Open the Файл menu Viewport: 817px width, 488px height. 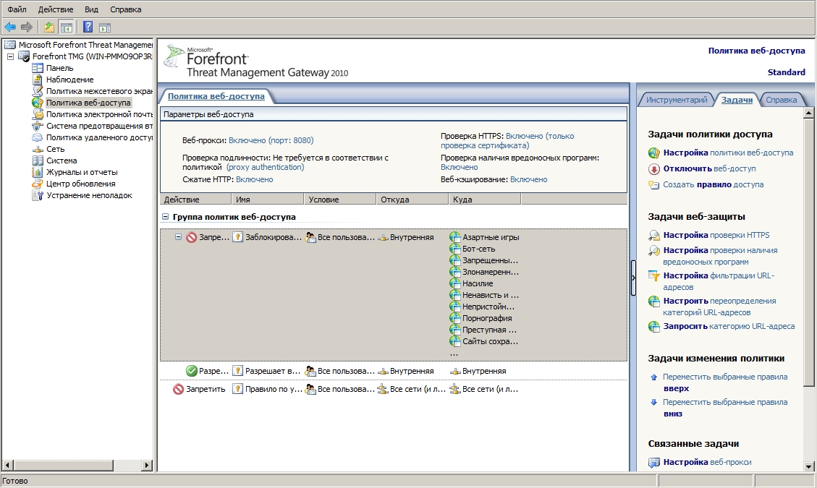pos(17,9)
